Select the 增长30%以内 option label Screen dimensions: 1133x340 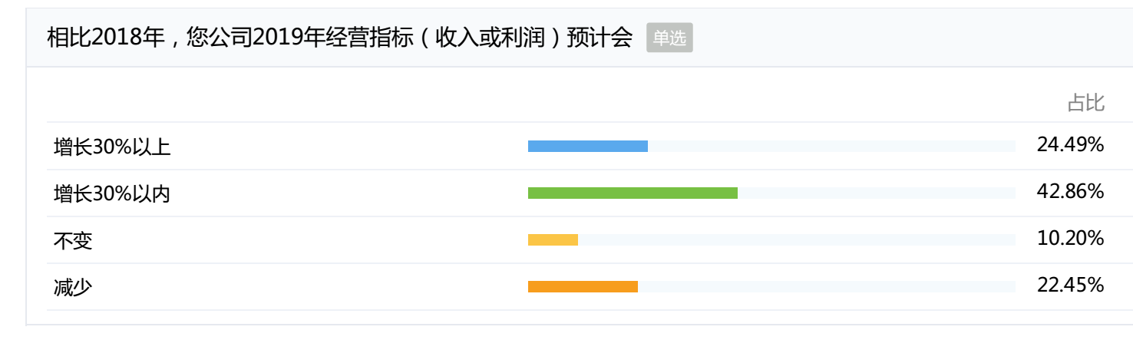coord(112,193)
